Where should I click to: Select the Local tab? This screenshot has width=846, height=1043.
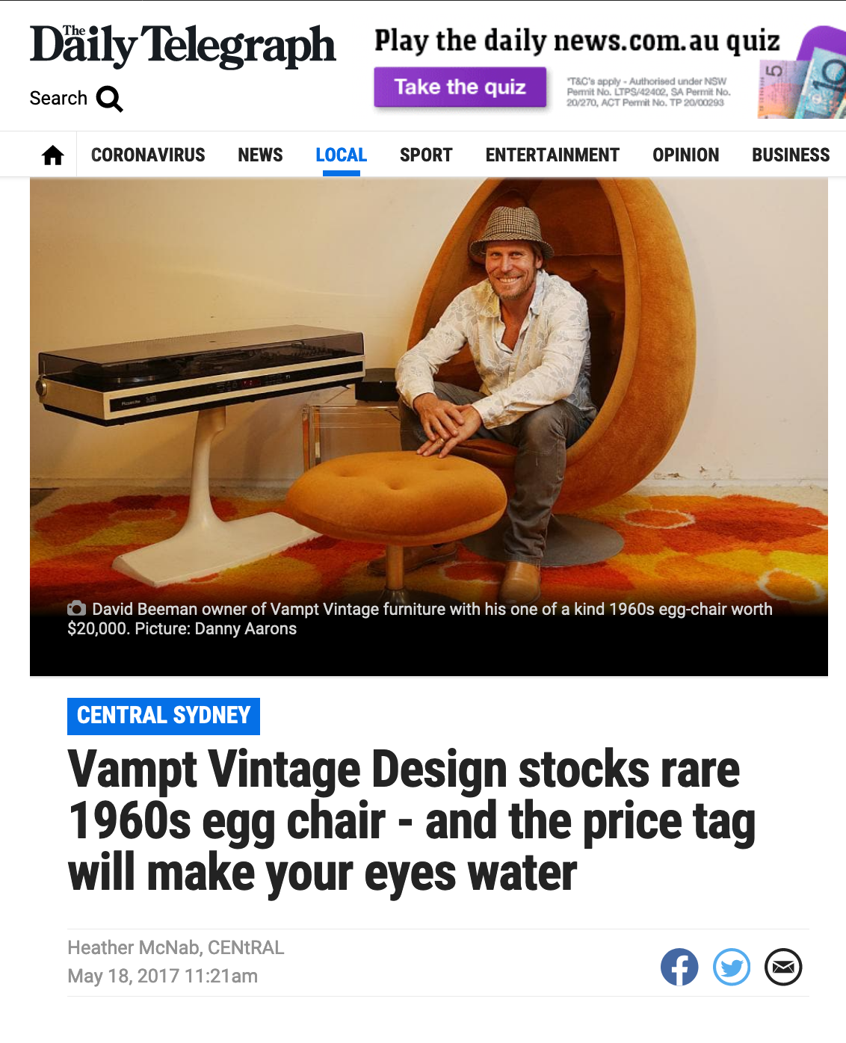click(341, 155)
